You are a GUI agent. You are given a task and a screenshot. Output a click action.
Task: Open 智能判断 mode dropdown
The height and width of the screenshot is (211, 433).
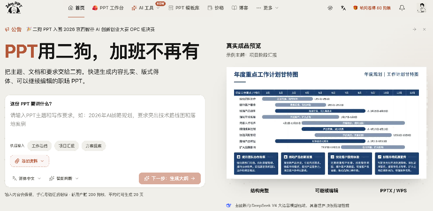(x=64, y=178)
